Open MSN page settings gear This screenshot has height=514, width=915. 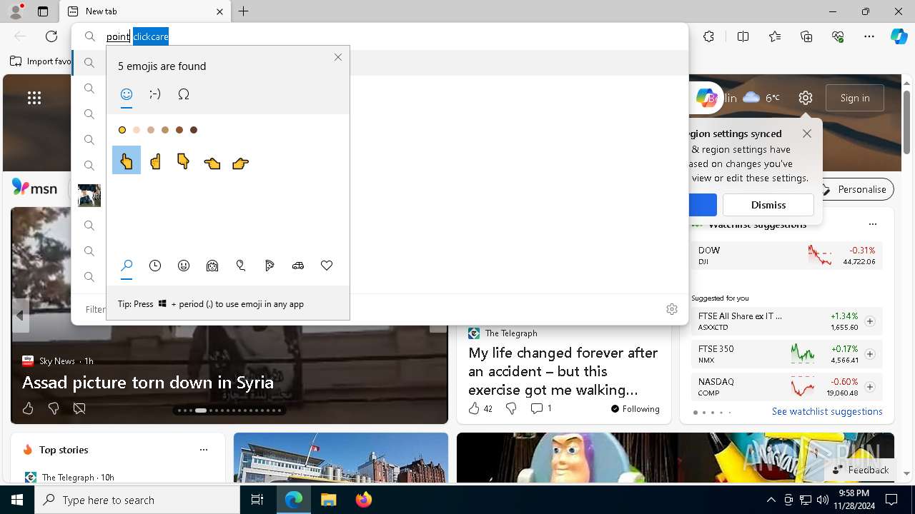point(806,98)
